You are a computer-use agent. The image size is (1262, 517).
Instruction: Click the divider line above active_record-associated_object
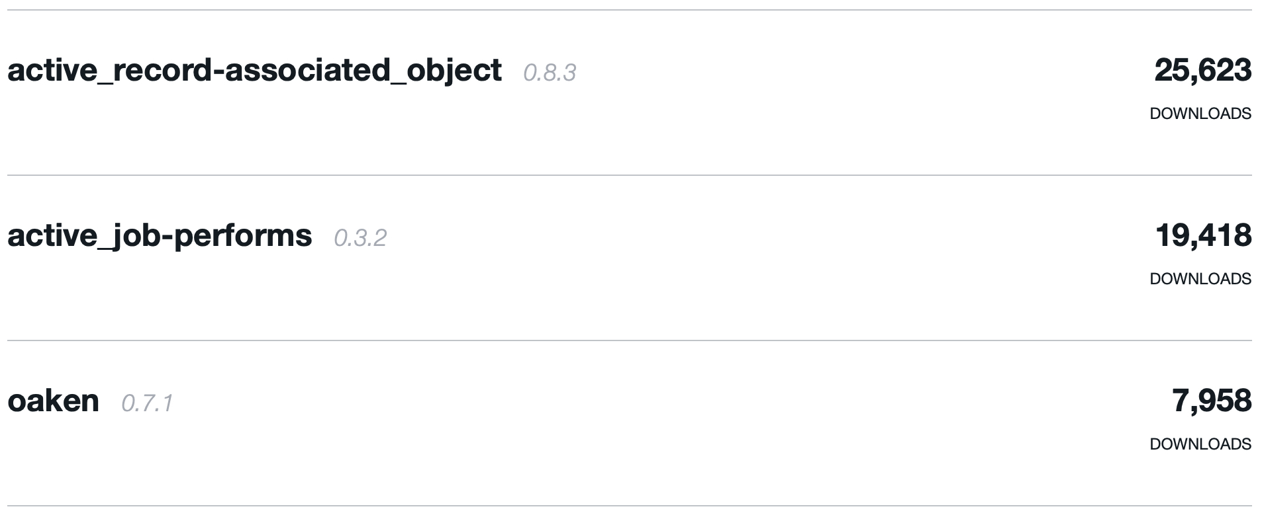click(629, 10)
